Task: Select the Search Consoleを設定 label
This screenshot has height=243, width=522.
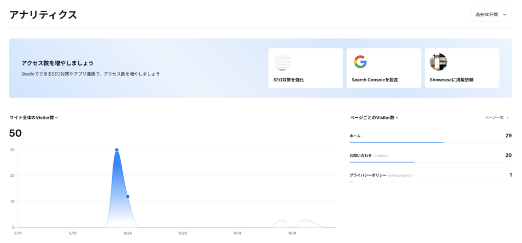Action: pos(375,80)
